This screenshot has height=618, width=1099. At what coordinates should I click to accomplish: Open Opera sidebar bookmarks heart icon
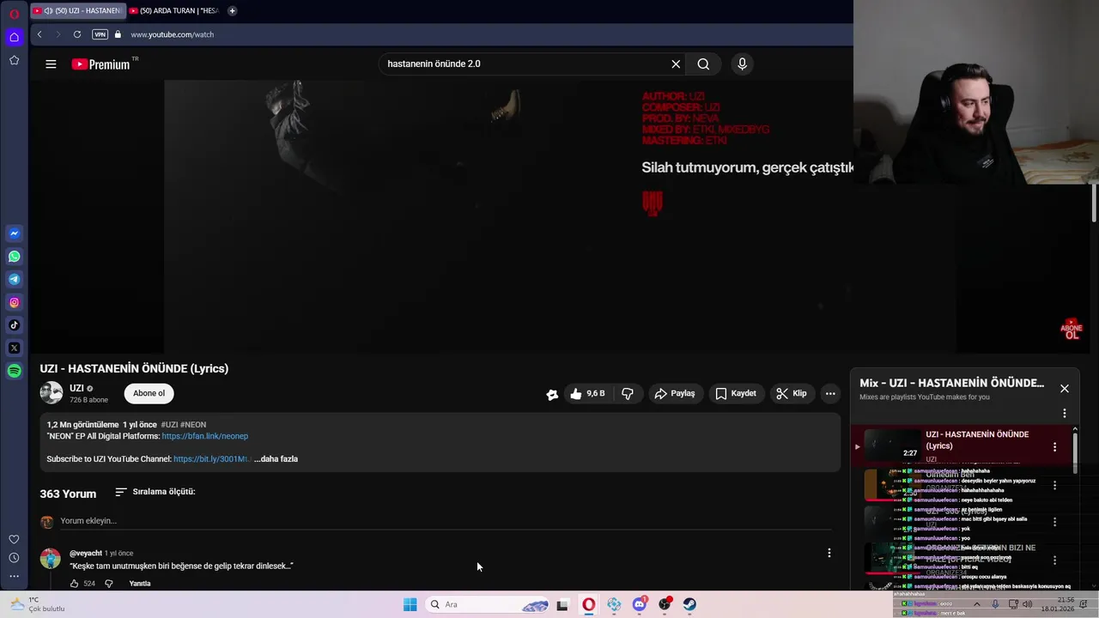[x=14, y=539]
